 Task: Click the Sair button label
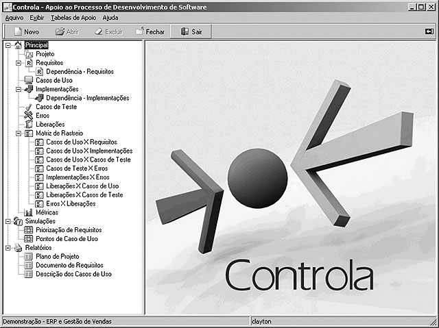pos(197,31)
